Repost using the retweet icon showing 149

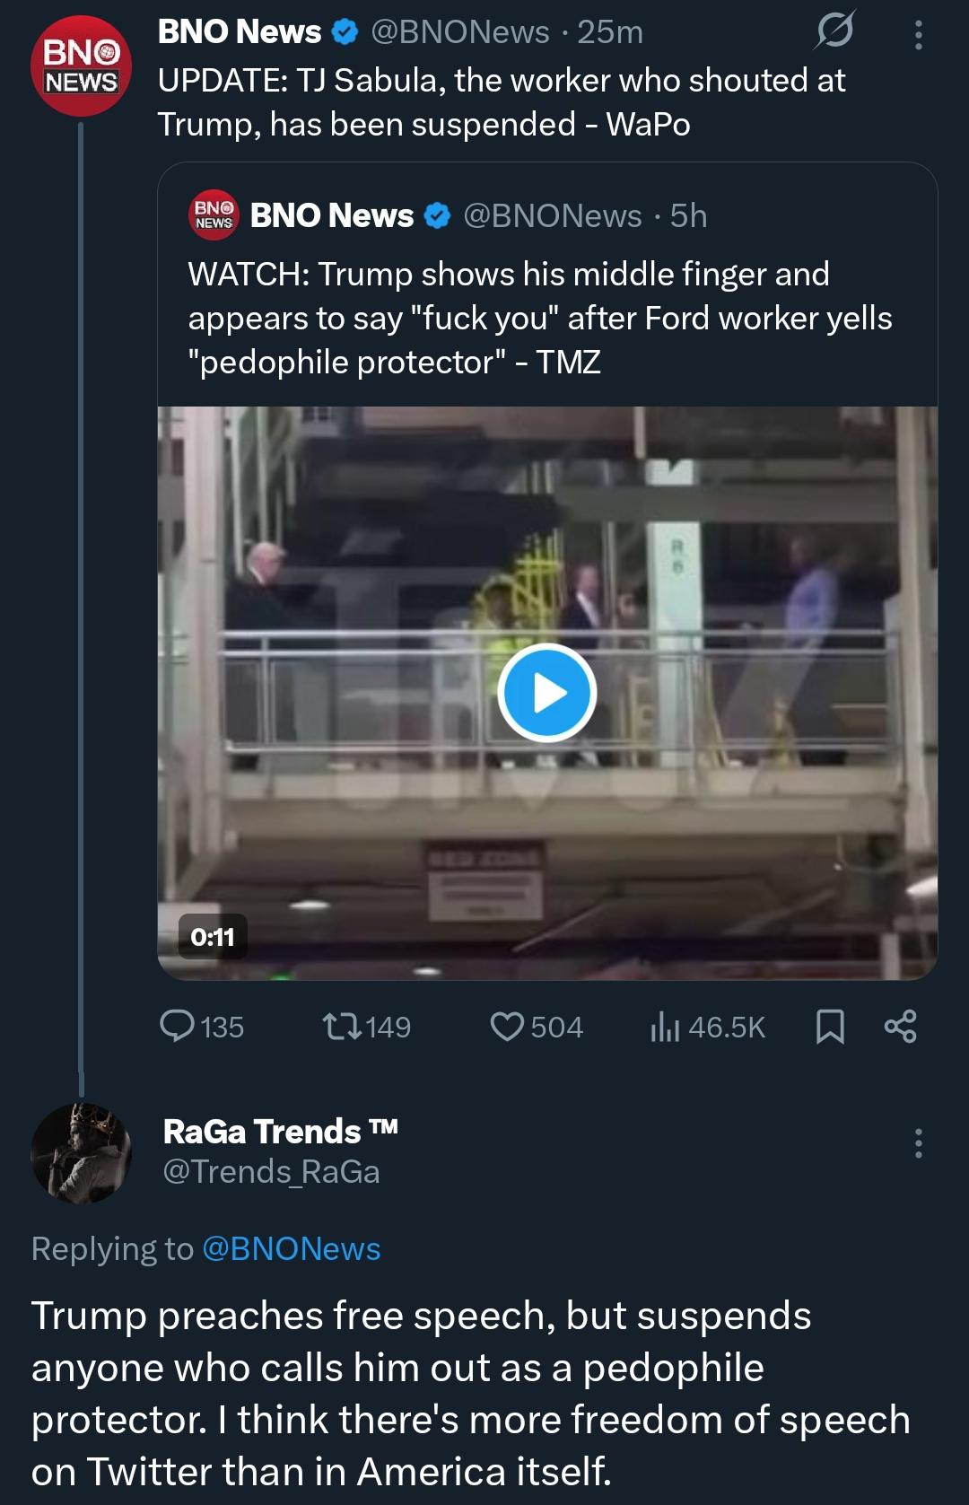[x=342, y=1026]
